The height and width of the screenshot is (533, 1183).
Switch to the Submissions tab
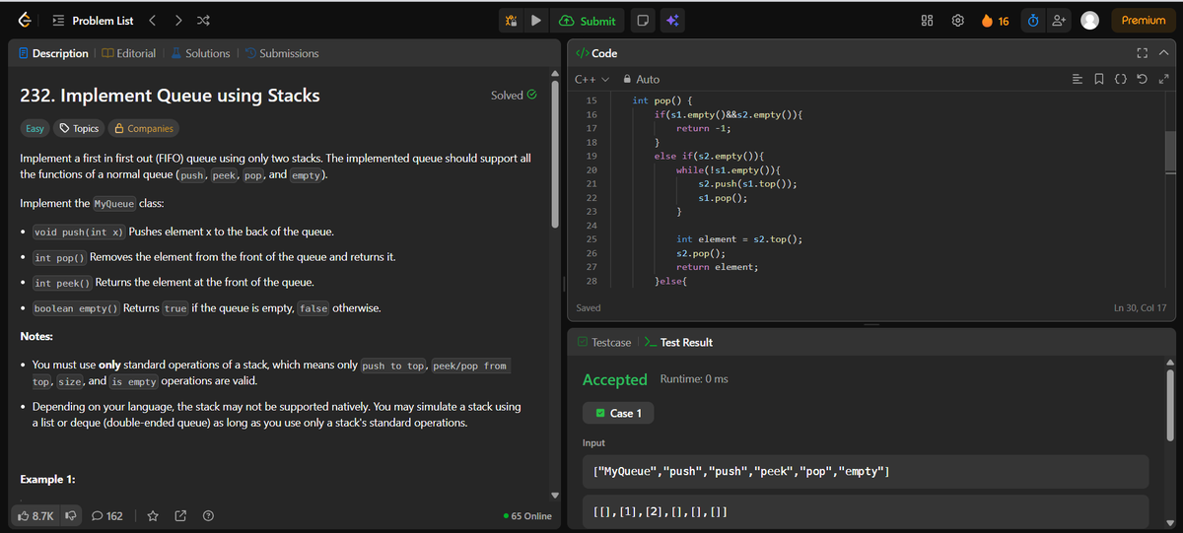[282, 53]
